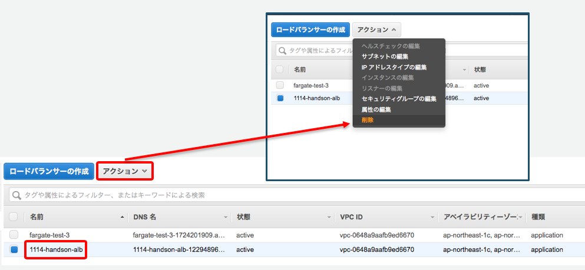Open the column arrow left of 状態 in inset
The height and width of the screenshot is (270, 585).
464,69
